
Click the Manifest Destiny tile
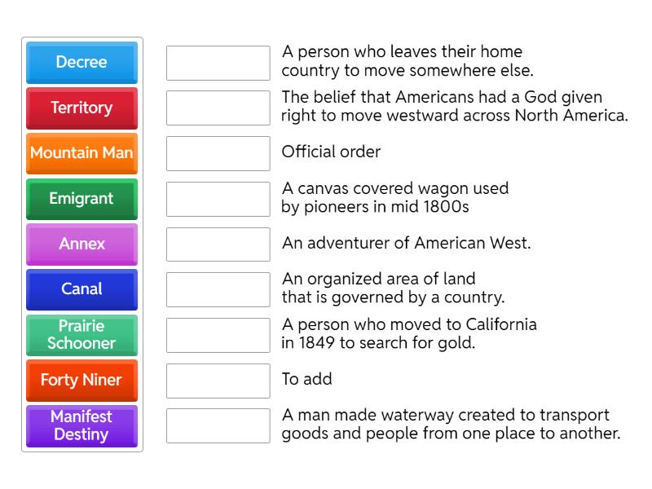click(x=81, y=425)
